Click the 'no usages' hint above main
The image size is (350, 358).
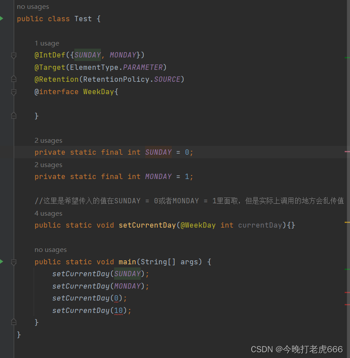coord(50,250)
